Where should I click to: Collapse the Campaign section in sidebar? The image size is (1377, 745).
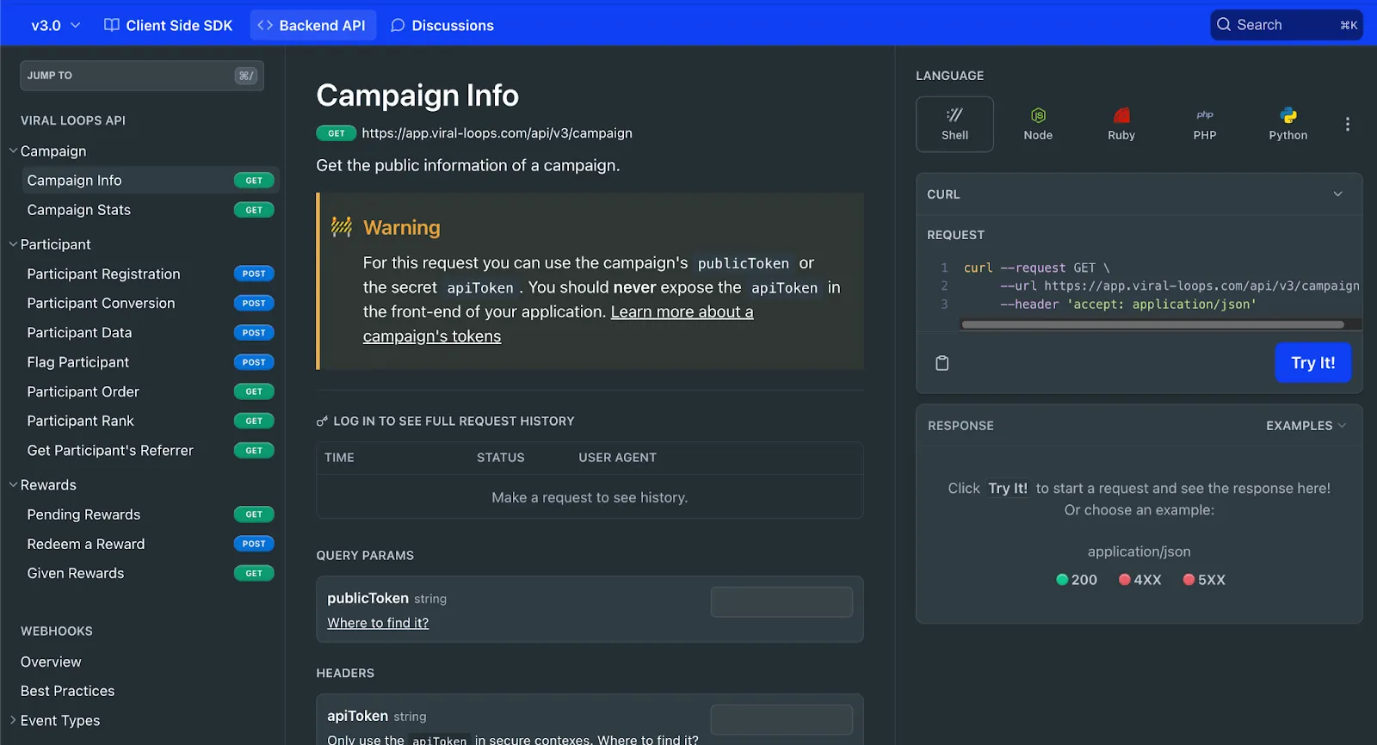click(14, 151)
